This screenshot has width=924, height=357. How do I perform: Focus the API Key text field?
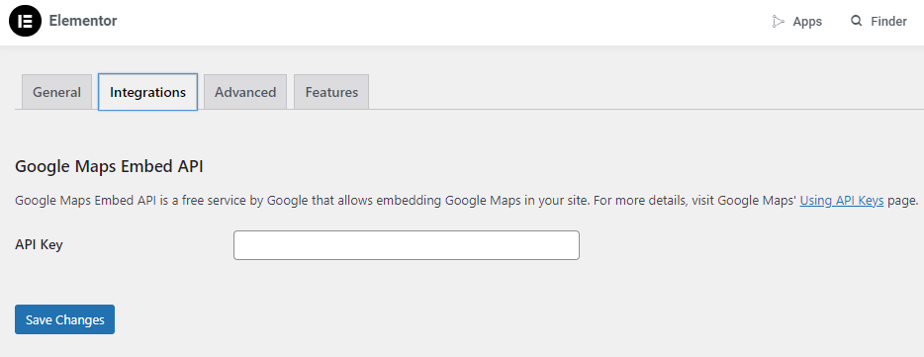click(407, 245)
